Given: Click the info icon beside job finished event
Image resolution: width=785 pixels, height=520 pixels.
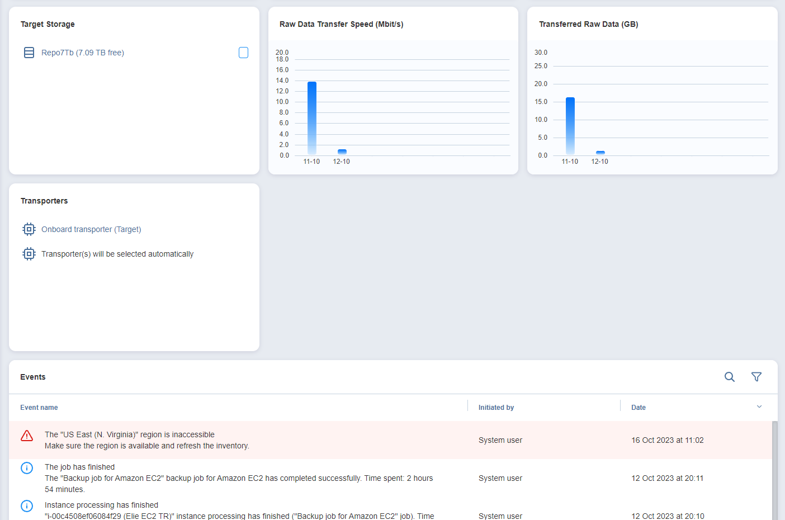Looking at the screenshot, I should tap(27, 468).
